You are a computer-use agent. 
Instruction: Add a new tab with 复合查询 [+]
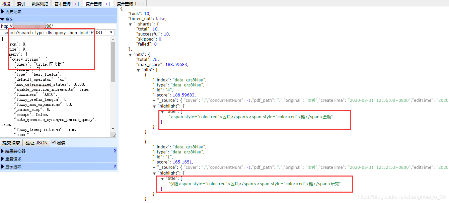coord(107,4)
